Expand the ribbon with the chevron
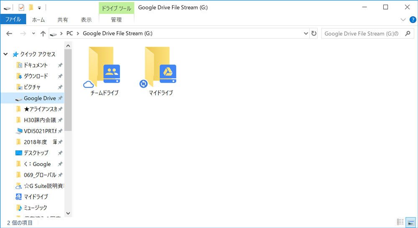418x228 pixels. point(403,20)
